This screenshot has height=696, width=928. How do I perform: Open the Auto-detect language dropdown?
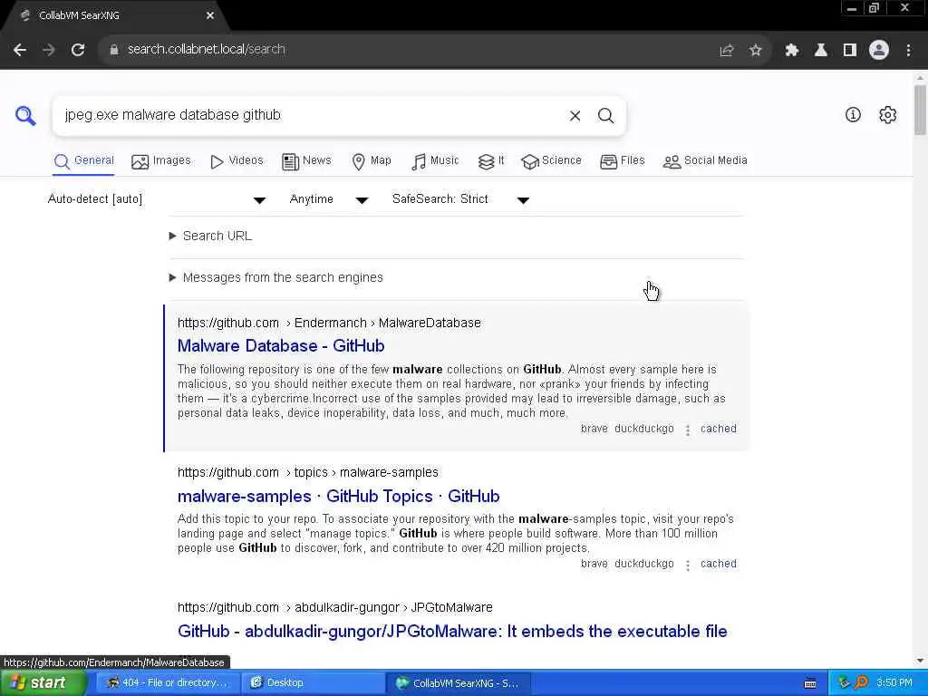click(x=157, y=199)
